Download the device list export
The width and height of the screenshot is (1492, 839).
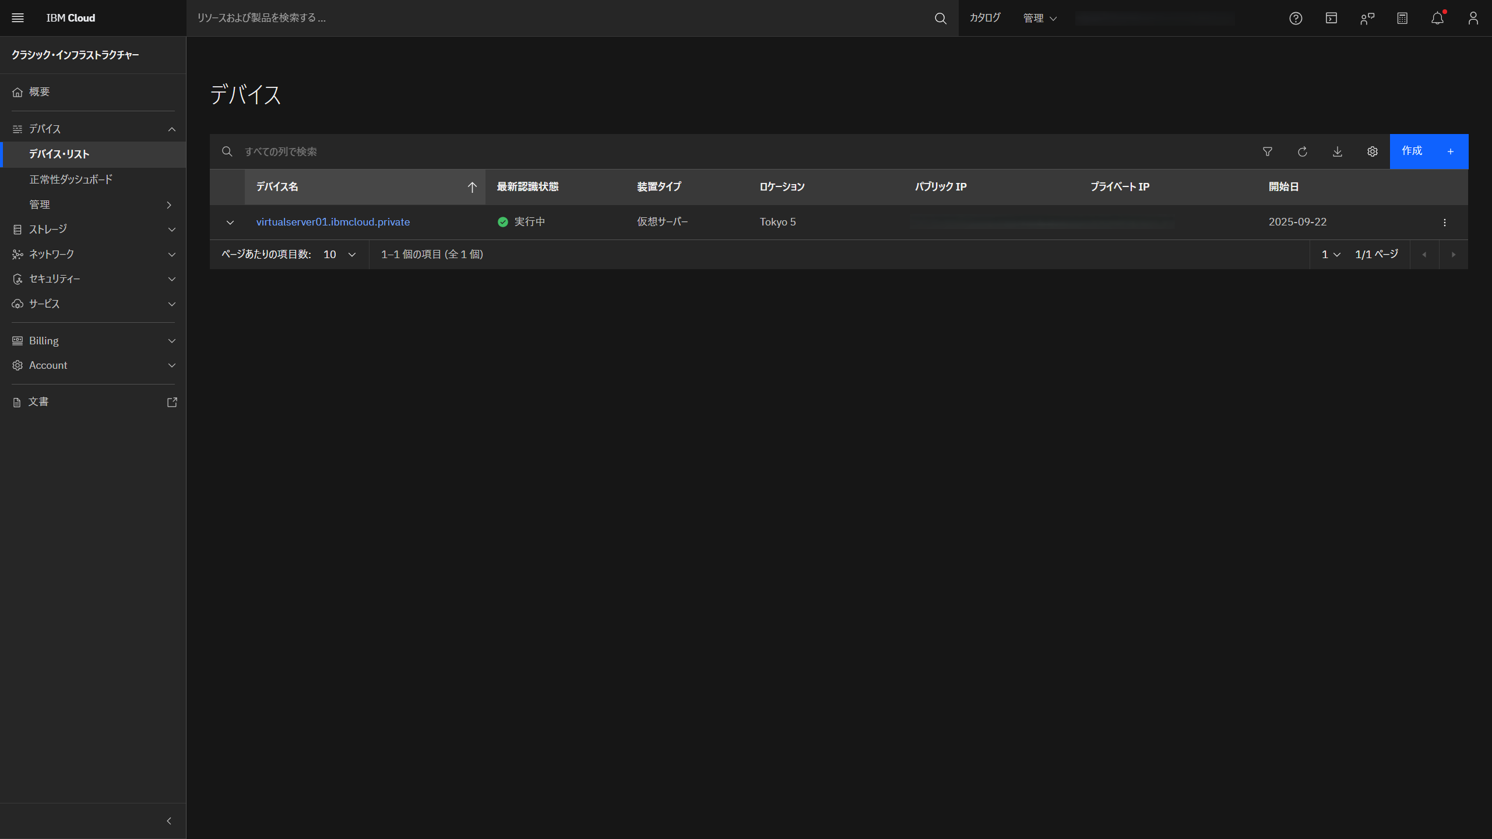1338,151
